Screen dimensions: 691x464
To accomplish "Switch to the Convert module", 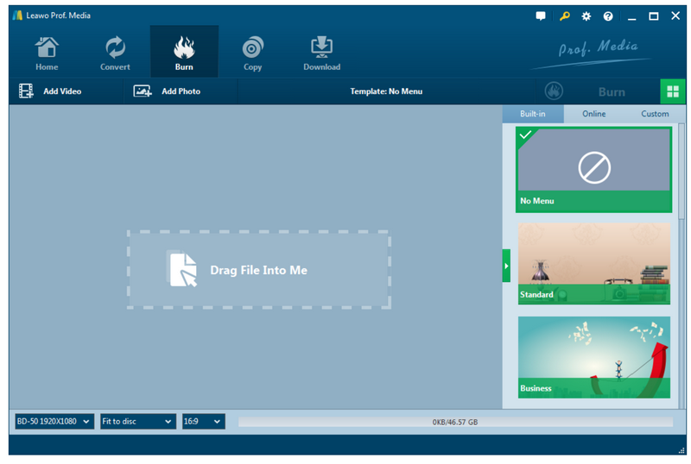I will tap(115, 53).
